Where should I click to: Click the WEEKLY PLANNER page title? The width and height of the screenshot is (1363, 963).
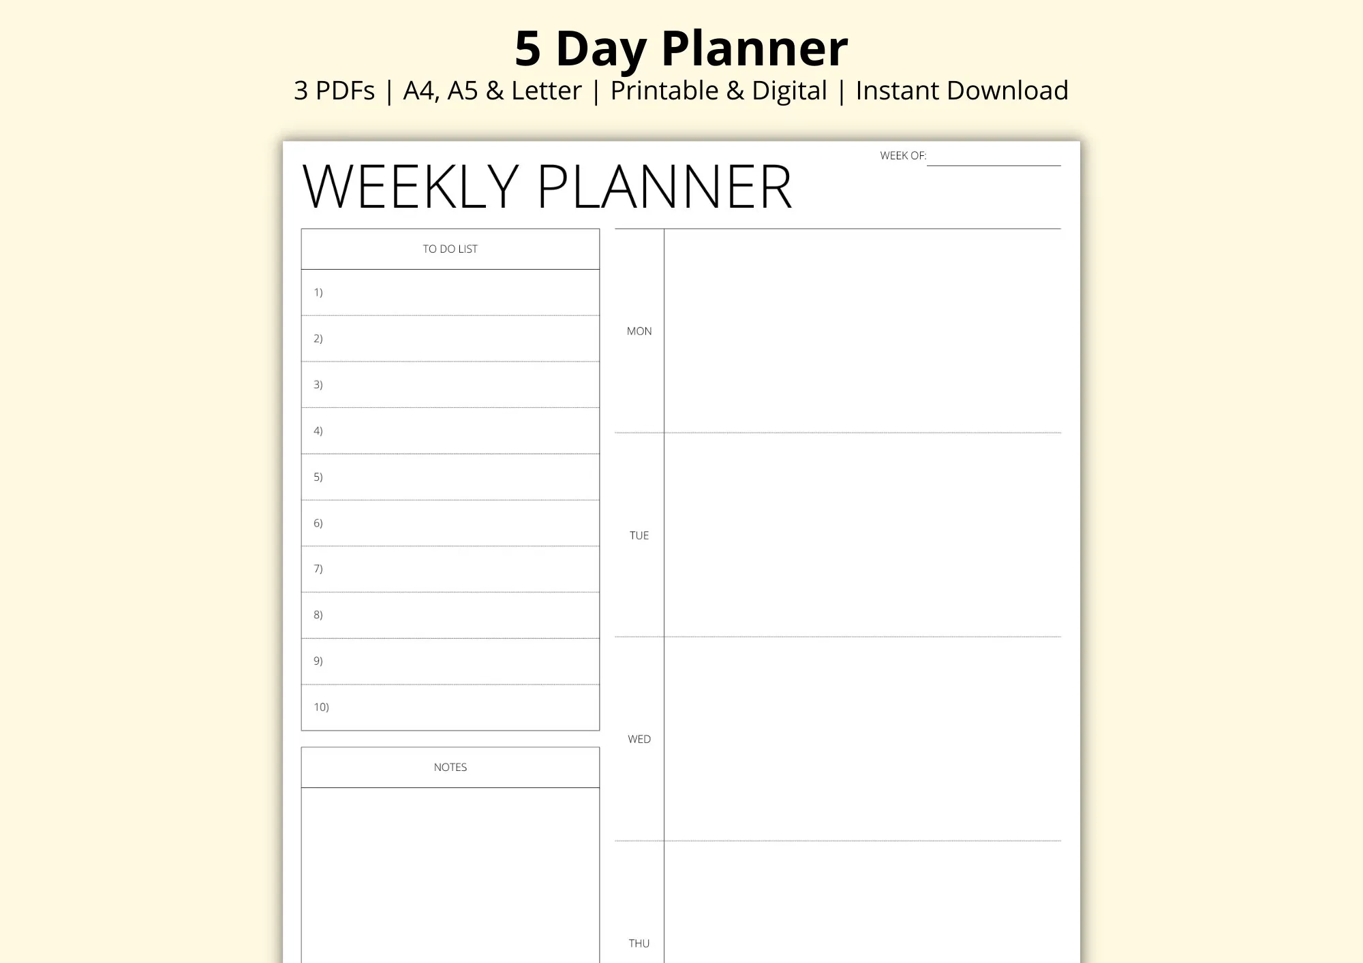547,187
